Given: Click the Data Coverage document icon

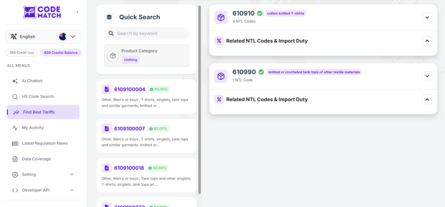Looking at the screenshot, I should coord(15,159).
